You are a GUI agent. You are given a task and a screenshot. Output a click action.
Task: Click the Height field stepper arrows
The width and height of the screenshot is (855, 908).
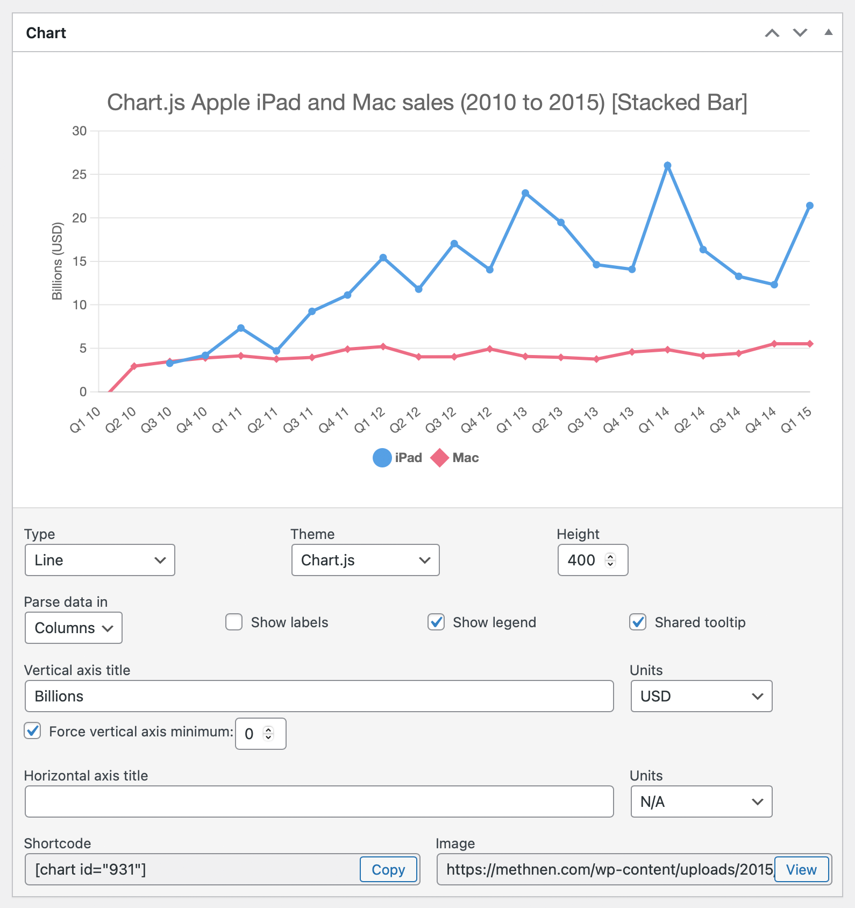click(x=610, y=560)
